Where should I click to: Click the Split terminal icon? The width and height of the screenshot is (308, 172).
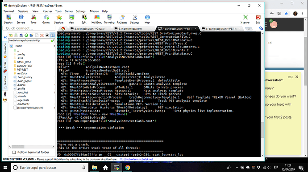(84, 20)
